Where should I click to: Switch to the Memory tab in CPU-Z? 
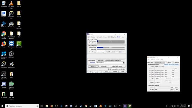point(105,37)
